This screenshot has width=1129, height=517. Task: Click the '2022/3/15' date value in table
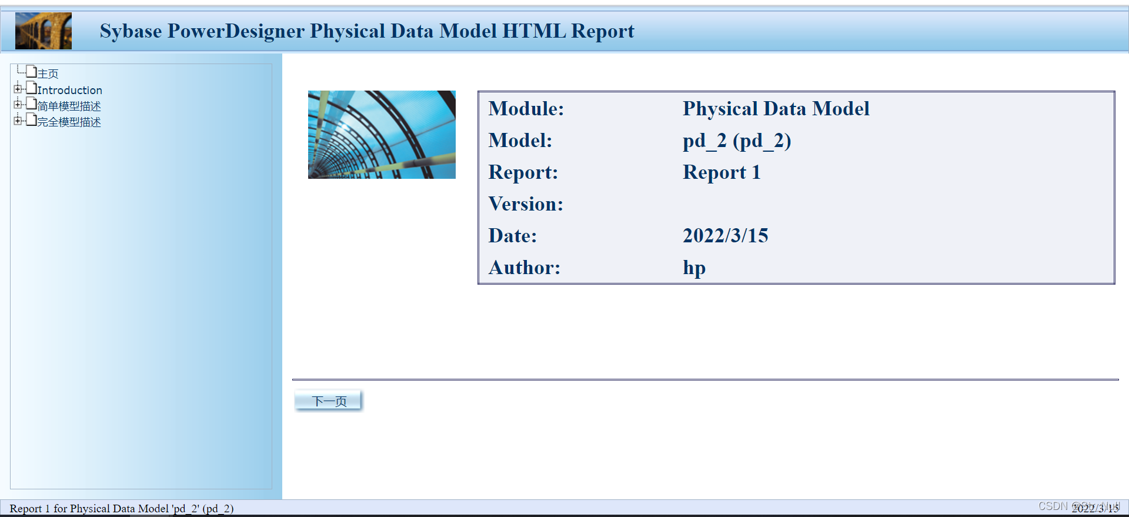click(725, 236)
